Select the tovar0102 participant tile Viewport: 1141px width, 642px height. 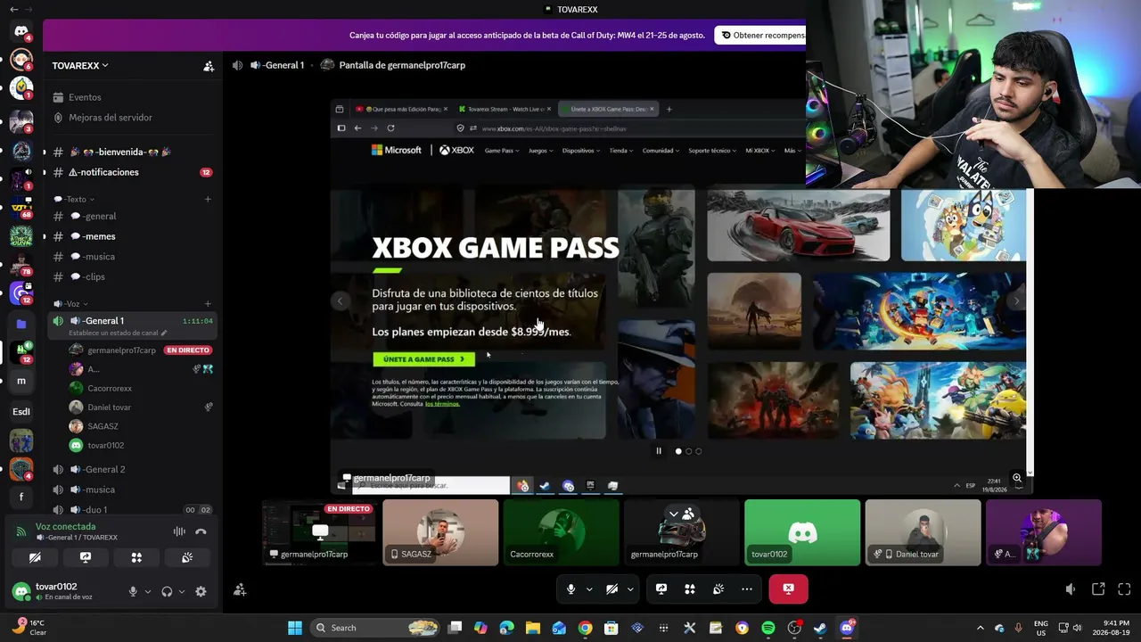click(x=802, y=532)
